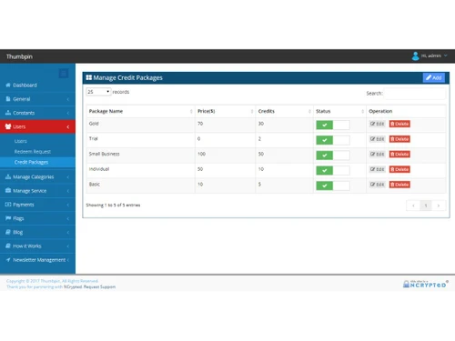Image resolution: width=455 pixels, height=341 pixels.
Task: Click the admin user avatar icon
Action: click(x=415, y=55)
